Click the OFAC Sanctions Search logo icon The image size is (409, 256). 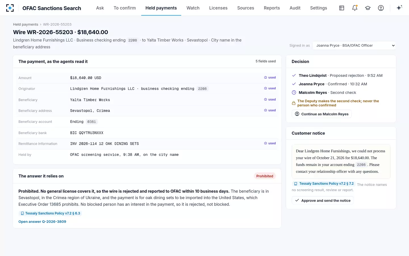point(10,8)
